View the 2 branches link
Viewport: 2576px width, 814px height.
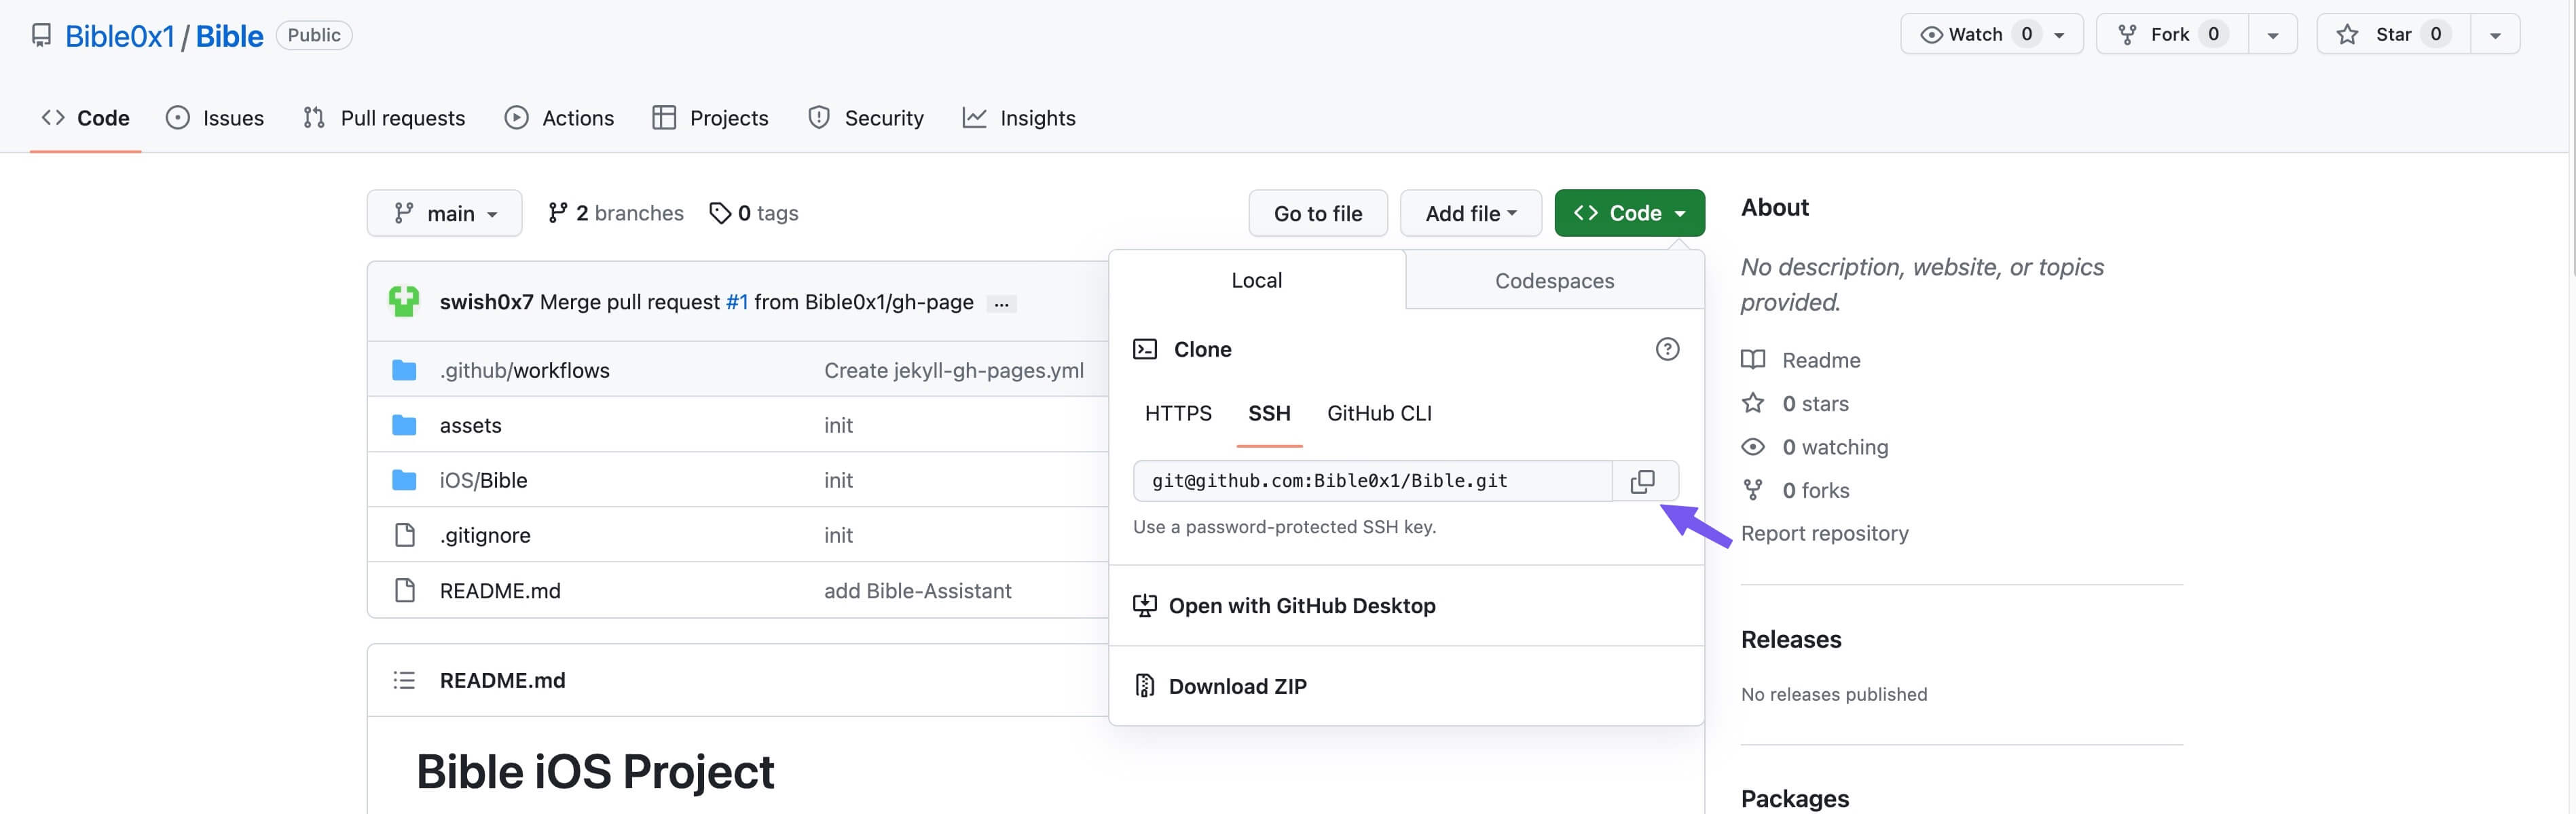616,214
